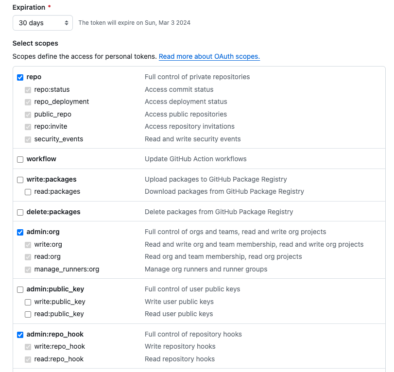The height and width of the screenshot is (372, 394).
Task: Click the public_repo checkbox
Action: 28,115
